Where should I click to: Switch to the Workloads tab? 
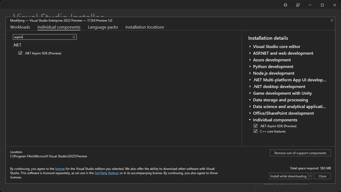click(x=20, y=27)
